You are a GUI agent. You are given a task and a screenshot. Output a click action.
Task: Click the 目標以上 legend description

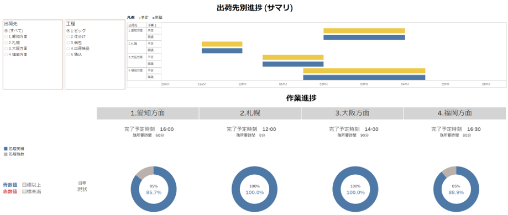32,185
